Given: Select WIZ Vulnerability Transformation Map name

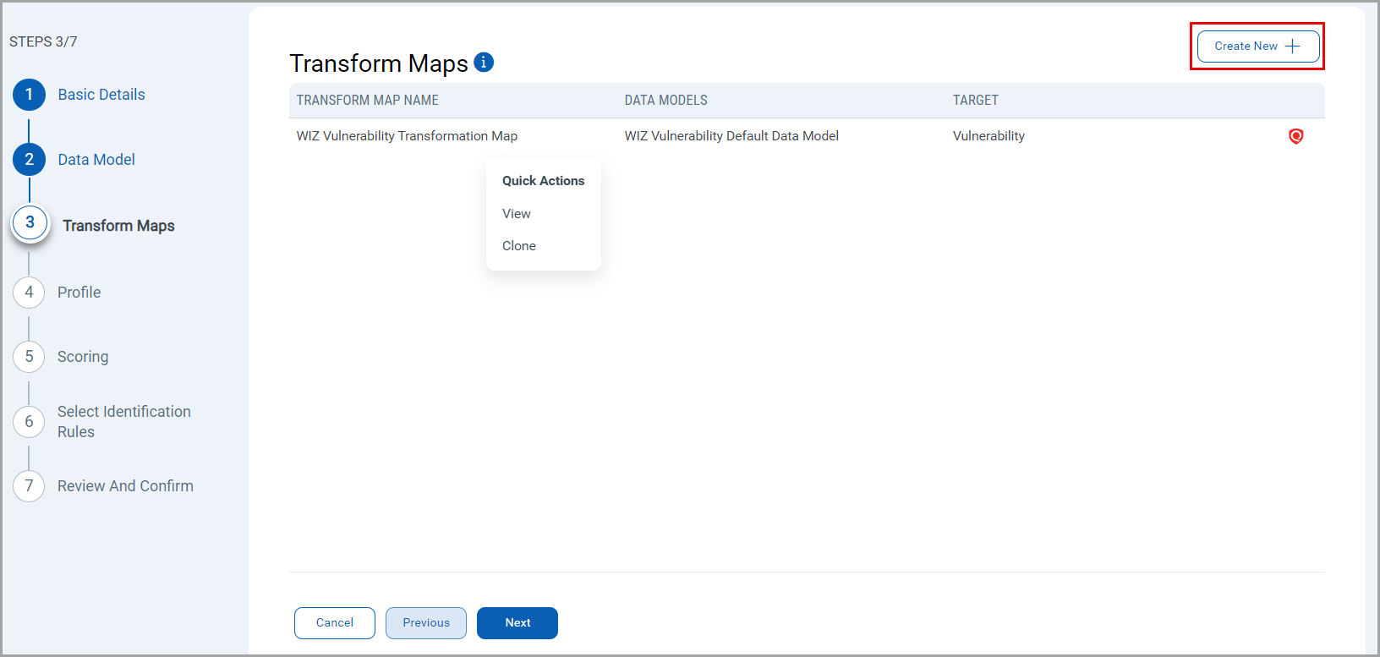Looking at the screenshot, I should tap(407, 136).
